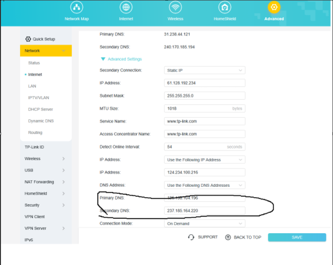Open the HomeShield house icon
333x265 pixels.
coord(225,7)
